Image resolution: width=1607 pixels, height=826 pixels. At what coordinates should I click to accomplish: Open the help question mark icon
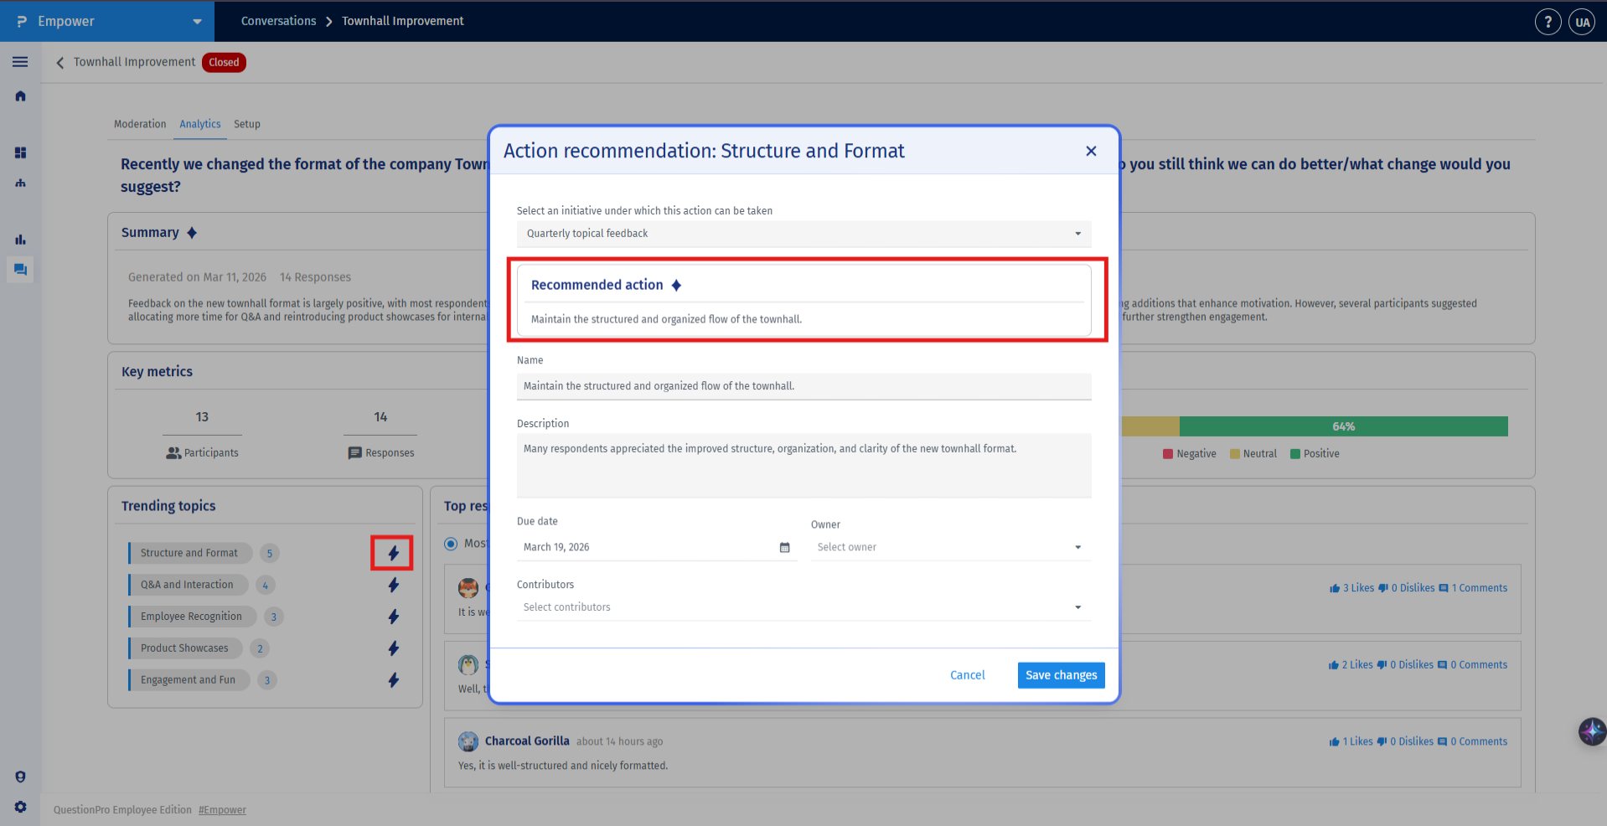point(1548,22)
